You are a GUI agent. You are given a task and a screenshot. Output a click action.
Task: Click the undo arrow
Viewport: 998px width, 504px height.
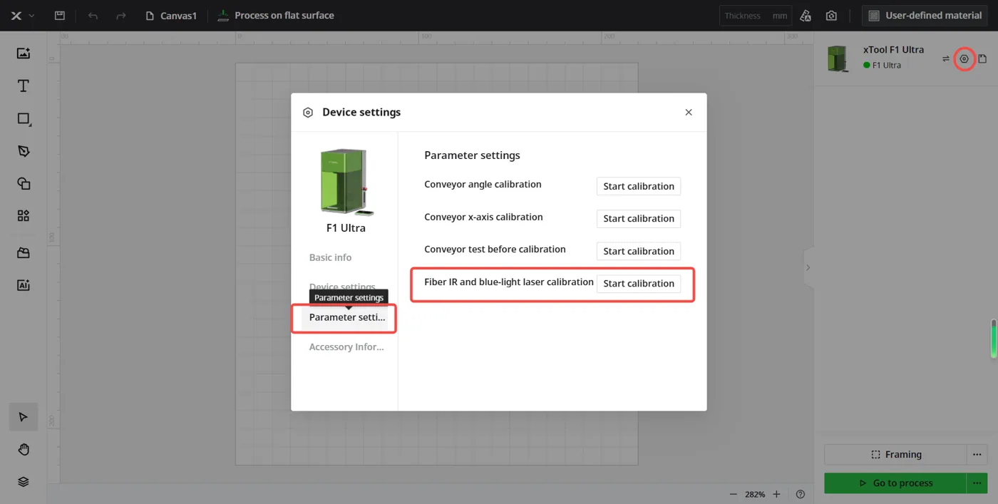[93, 16]
